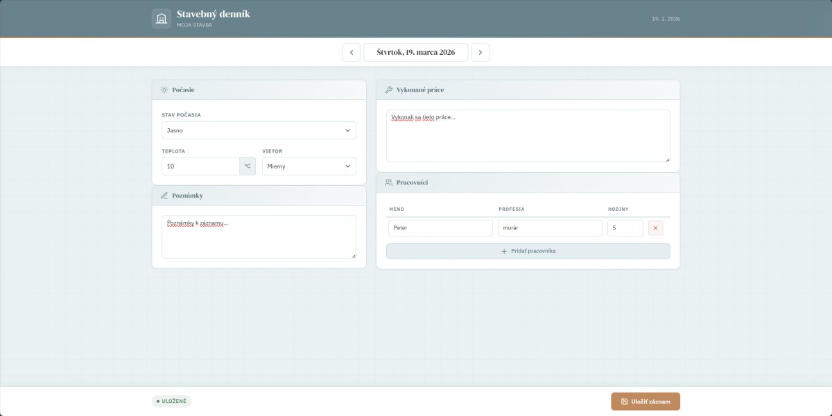Click the Uložiť záznam button
The width and height of the screenshot is (832, 416).
pyautogui.click(x=645, y=401)
